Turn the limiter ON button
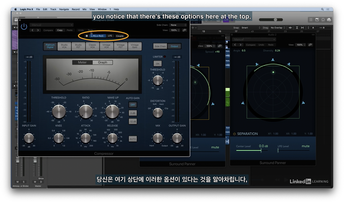 157,64
